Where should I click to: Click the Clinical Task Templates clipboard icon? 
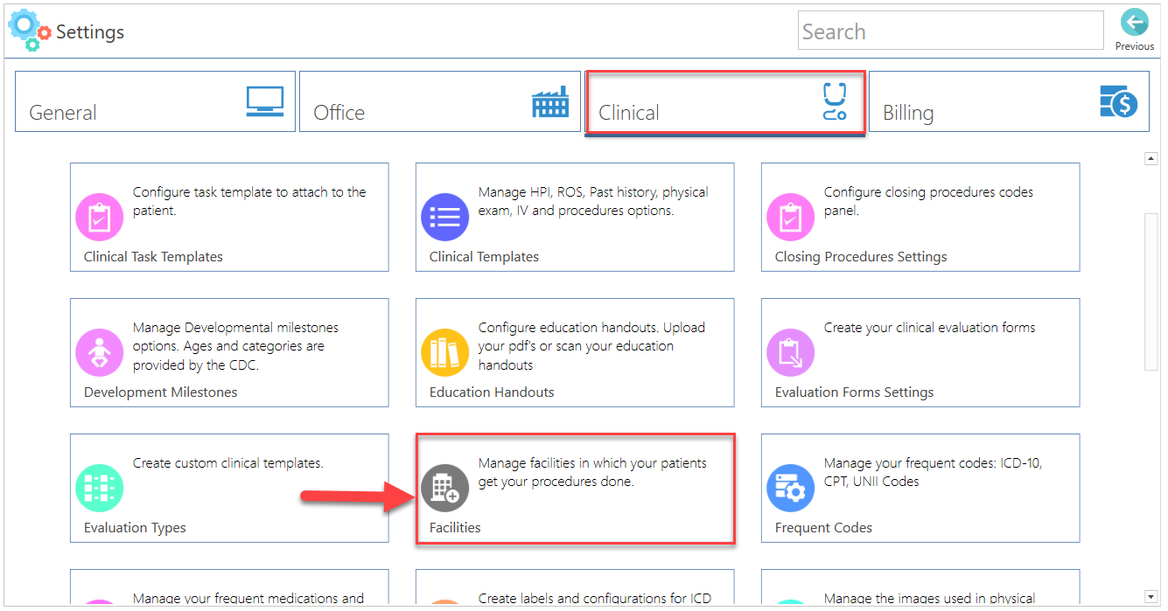click(x=99, y=217)
